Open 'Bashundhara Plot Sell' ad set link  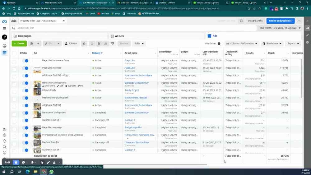coord(136,98)
